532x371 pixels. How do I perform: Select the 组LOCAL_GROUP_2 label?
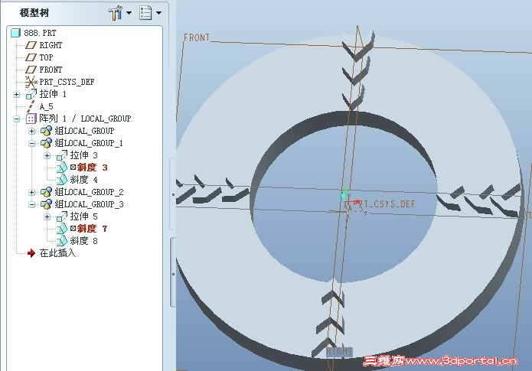pyautogui.click(x=89, y=191)
